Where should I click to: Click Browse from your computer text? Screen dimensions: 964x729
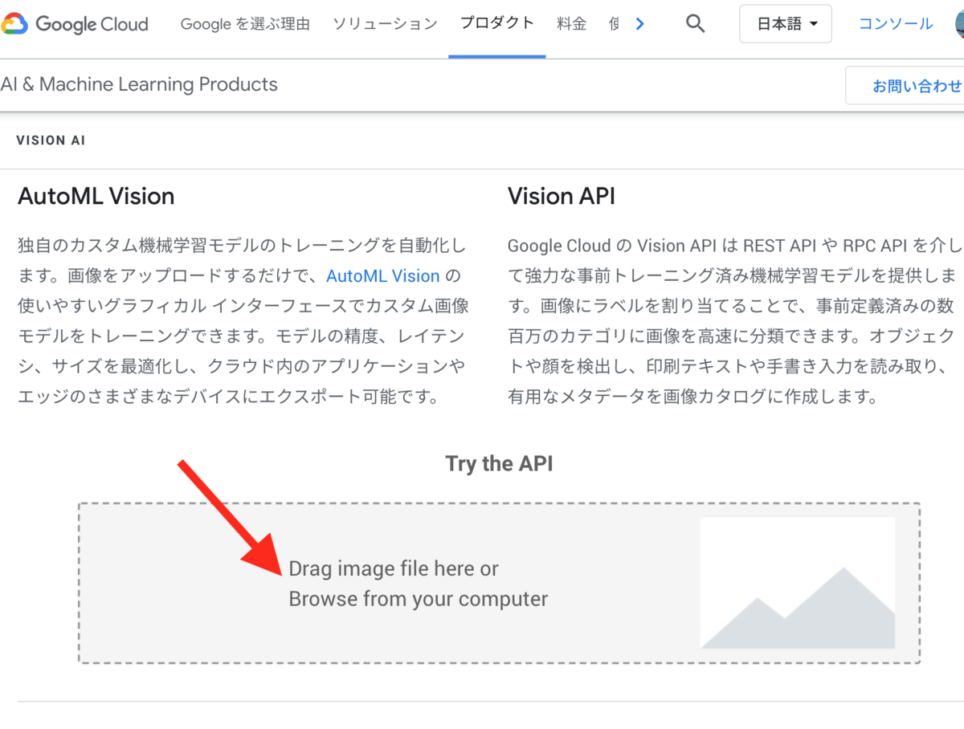[419, 599]
